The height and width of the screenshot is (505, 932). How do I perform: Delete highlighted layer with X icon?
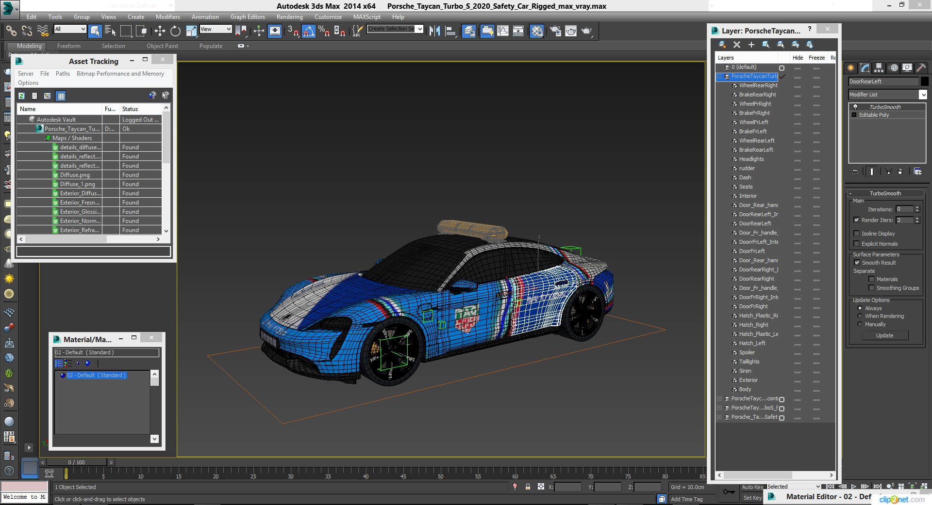[x=737, y=45]
